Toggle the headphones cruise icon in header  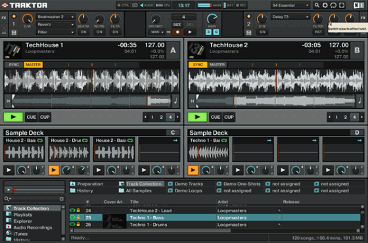point(333,5)
